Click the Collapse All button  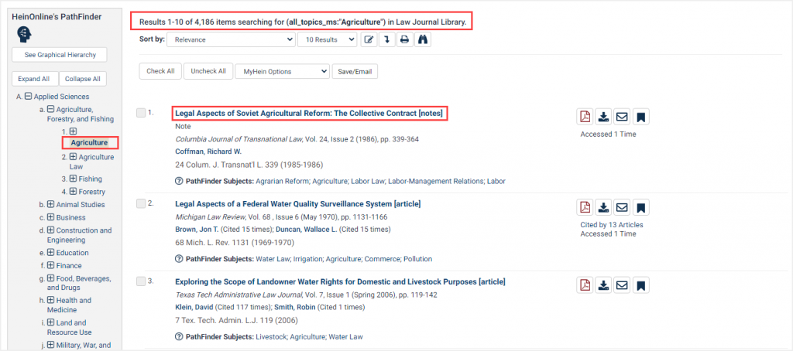click(x=83, y=79)
